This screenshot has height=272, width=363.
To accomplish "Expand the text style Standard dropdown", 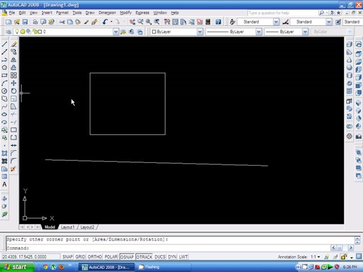I will click(276, 22).
